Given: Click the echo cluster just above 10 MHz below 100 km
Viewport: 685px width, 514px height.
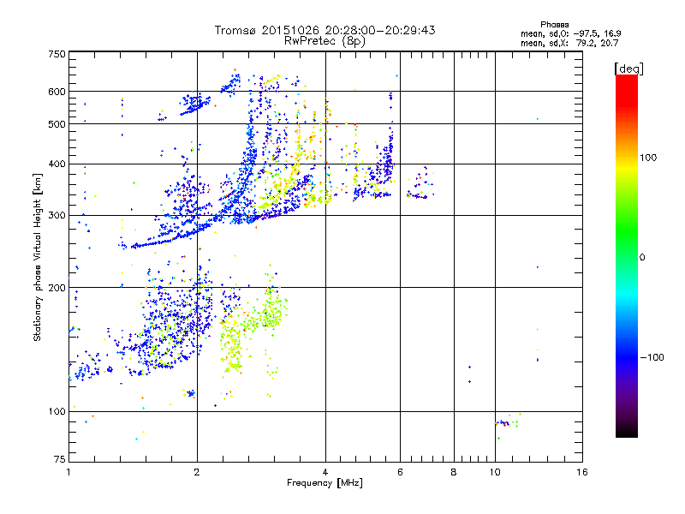Looking at the screenshot, I should point(507,424).
